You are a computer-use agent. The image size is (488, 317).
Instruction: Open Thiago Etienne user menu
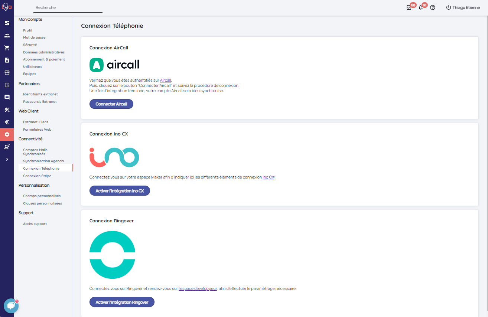tap(463, 7)
